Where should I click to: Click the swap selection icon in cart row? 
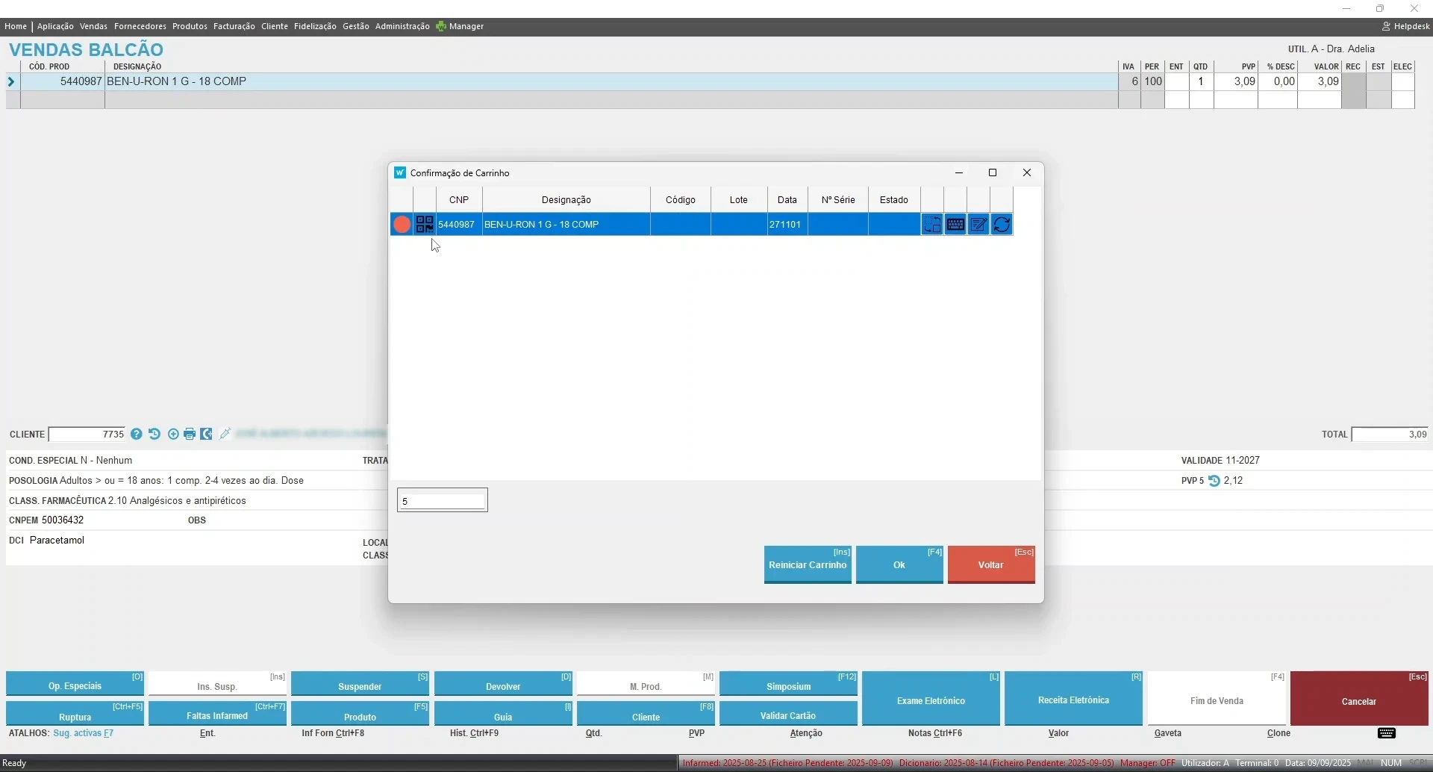[x=932, y=224]
